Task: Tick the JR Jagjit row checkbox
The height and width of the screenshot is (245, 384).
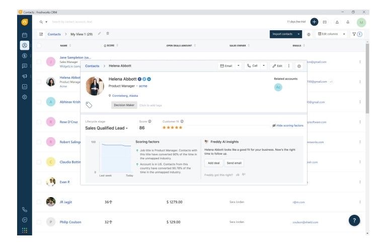Action: pos(39,202)
